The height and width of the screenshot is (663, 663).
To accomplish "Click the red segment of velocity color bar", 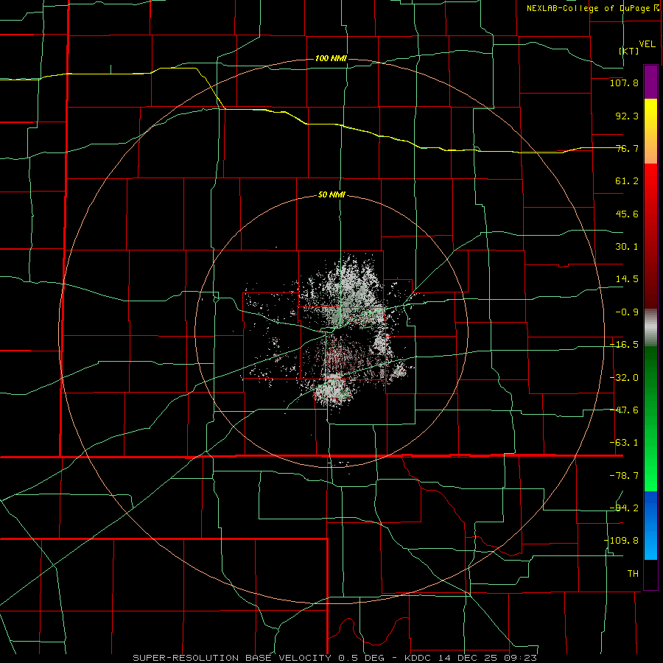I will click(650, 236).
